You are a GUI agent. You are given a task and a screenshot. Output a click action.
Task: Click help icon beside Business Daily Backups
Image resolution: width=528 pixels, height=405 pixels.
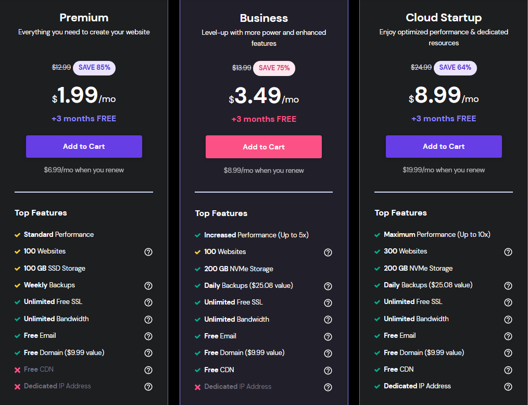328,286
